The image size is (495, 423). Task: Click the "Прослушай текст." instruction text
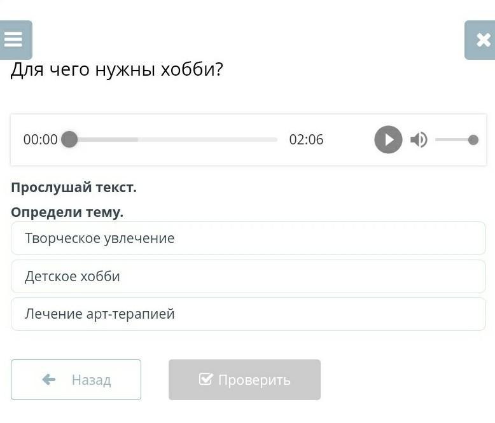coord(74,188)
